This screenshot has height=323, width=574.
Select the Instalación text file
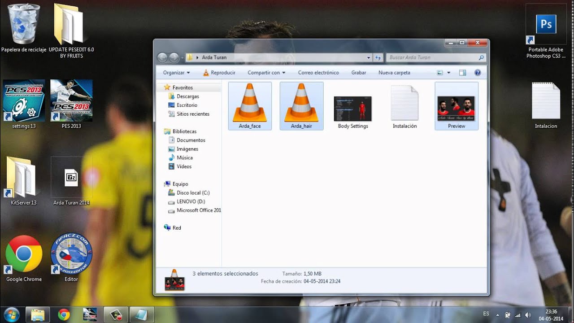[x=404, y=106]
